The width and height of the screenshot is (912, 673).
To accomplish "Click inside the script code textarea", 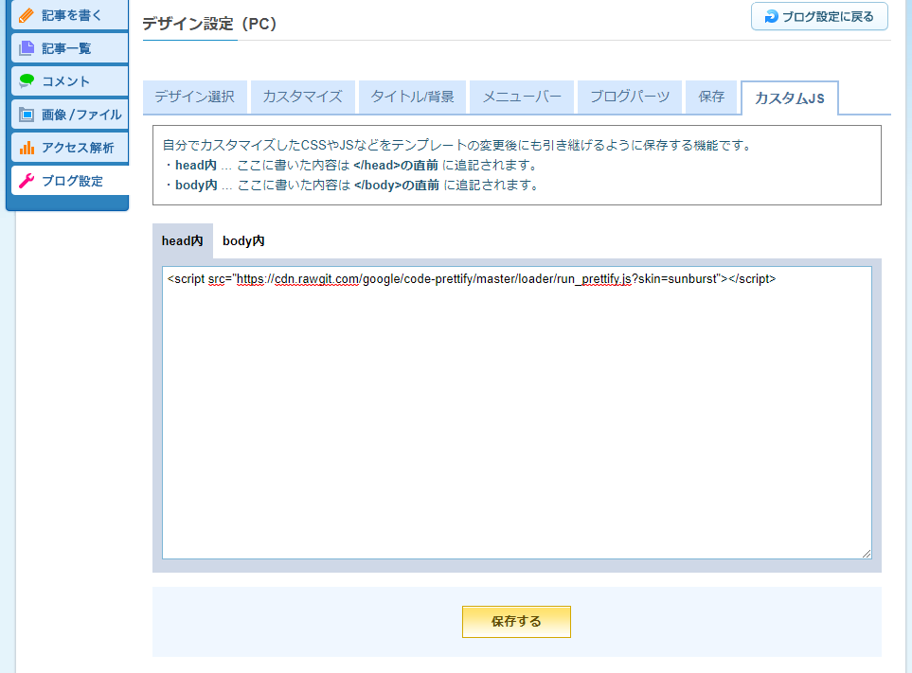I will coord(517,413).
